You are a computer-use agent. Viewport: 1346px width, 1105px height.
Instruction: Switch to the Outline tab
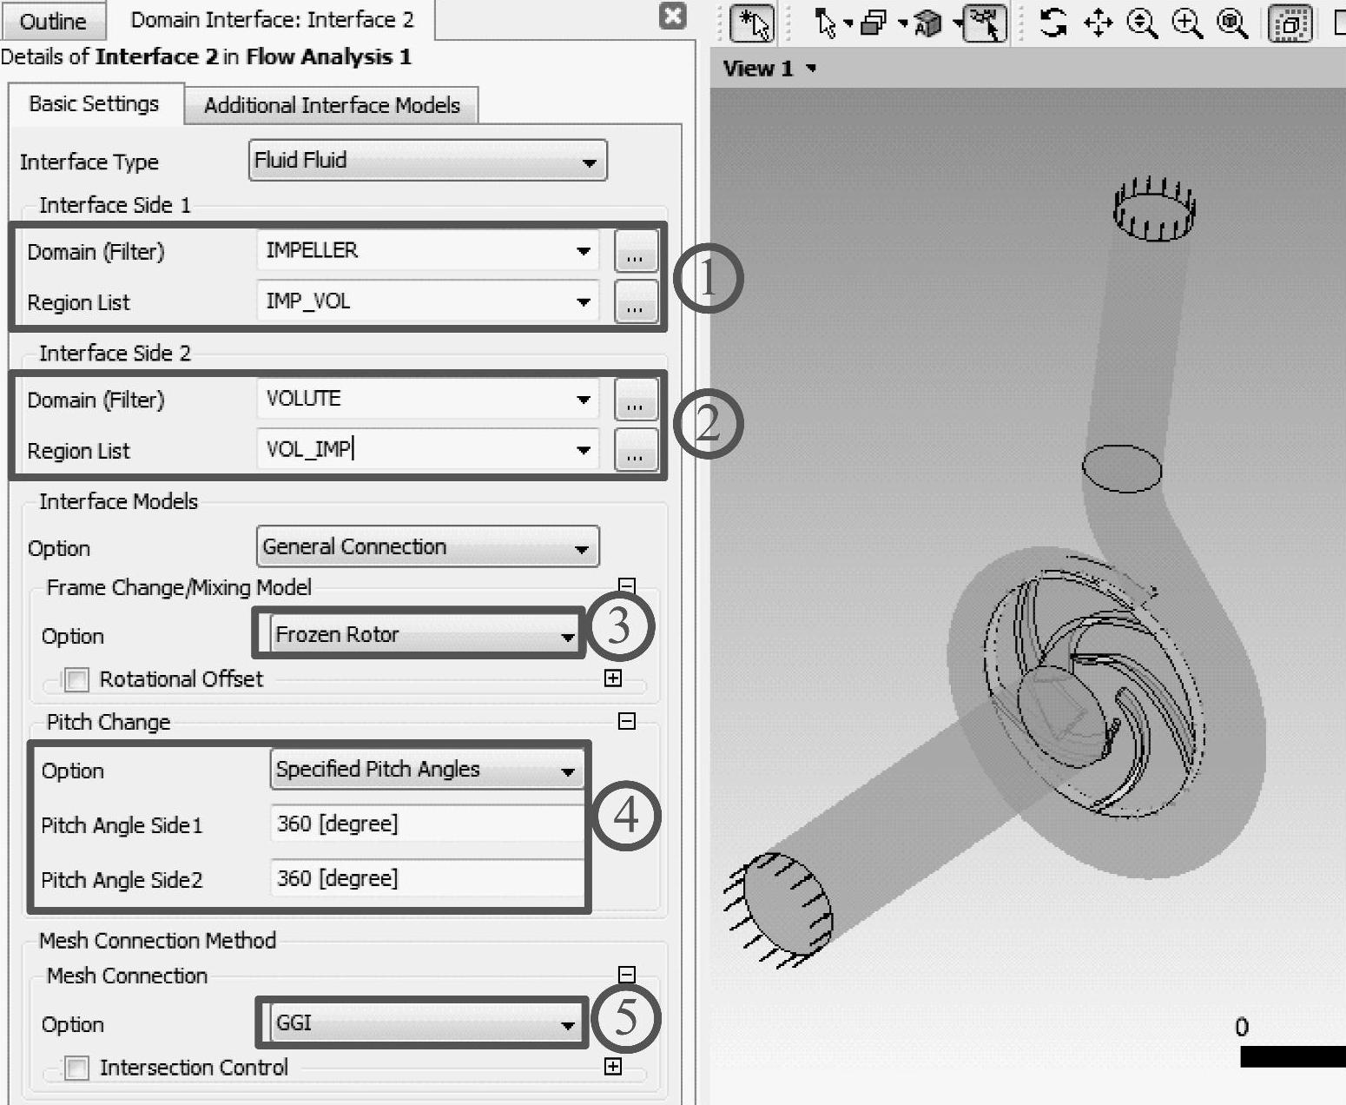(53, 21)
